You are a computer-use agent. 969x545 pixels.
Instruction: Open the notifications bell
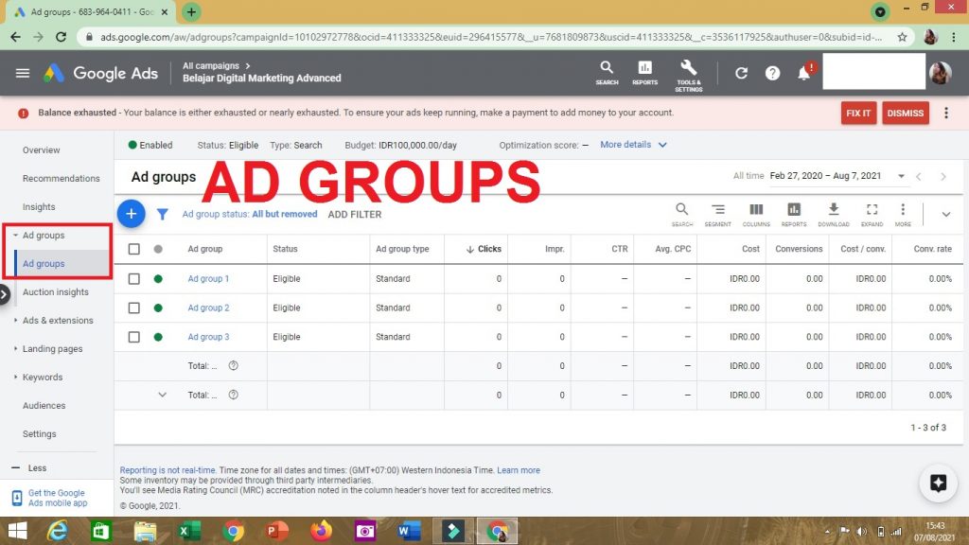tap(804, 73)
